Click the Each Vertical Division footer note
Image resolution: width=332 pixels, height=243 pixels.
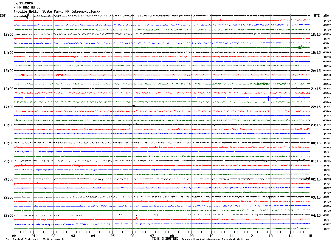point(35,239)
